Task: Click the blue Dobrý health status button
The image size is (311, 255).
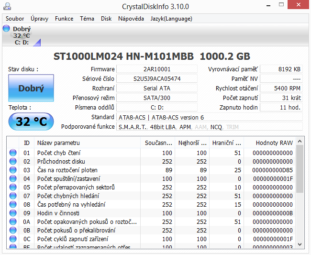Action: (x=31, y=88)
